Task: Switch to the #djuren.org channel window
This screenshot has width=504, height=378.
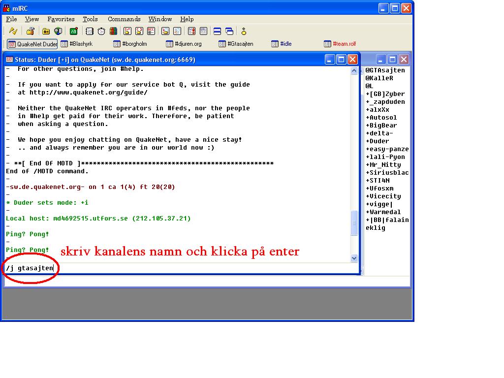Action: (184, 44)
